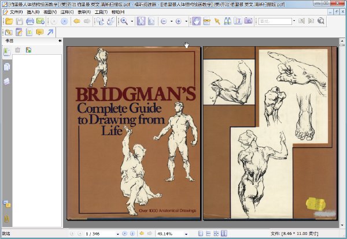Activate the Select Text tool
Viewport: 347px width, 239px height.
pyautogui.click(x=238, y=21)
